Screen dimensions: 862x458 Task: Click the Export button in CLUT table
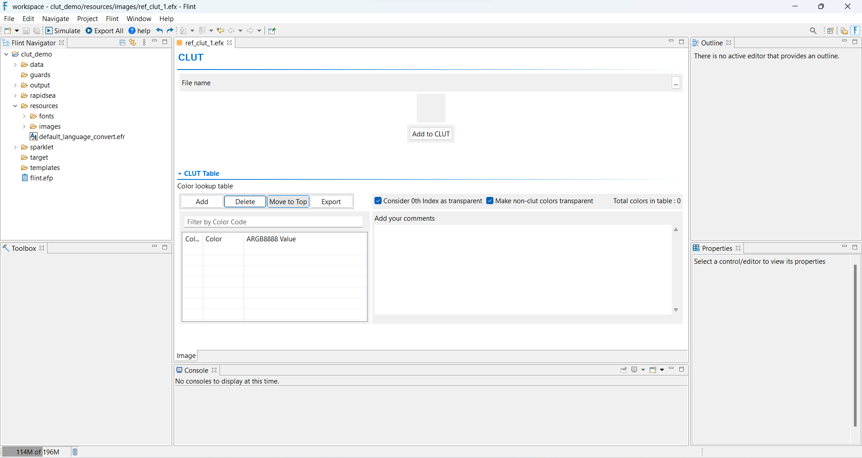pyautogui.click(x=331, y=202)
